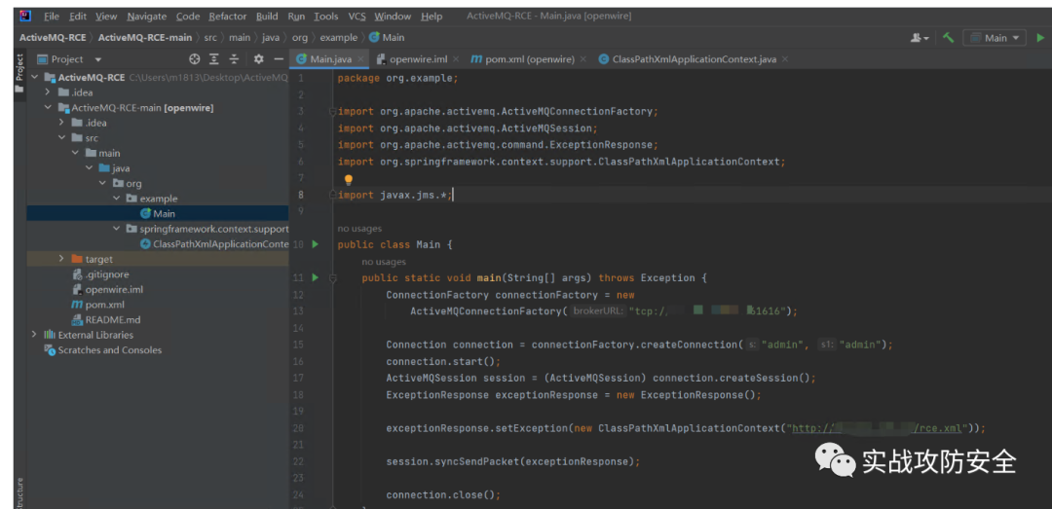Click the ActiveMQ-RCE-main breadcrumb
The height and width of the screenshot is (509, 1052).
click(145, 38)
